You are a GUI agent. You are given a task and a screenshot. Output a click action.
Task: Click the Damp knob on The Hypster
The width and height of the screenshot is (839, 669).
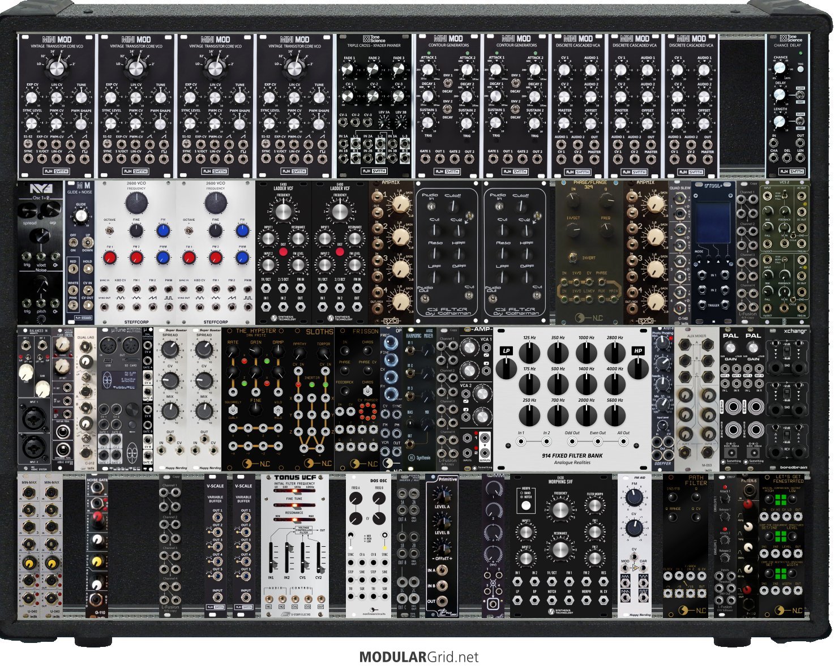[278, 353]
